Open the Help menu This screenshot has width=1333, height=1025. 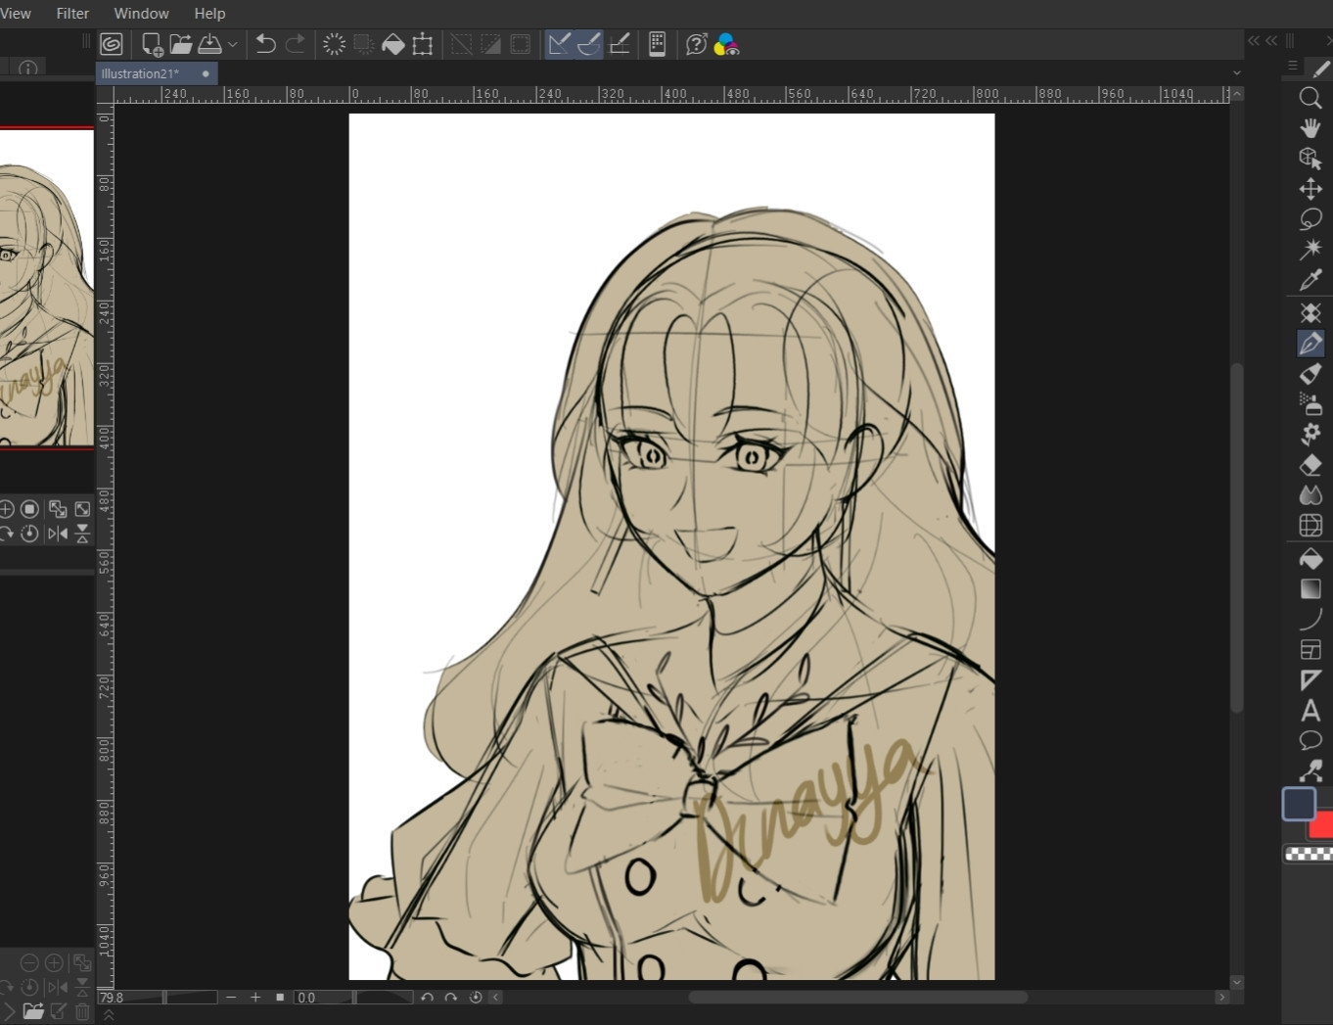[209, 14]
